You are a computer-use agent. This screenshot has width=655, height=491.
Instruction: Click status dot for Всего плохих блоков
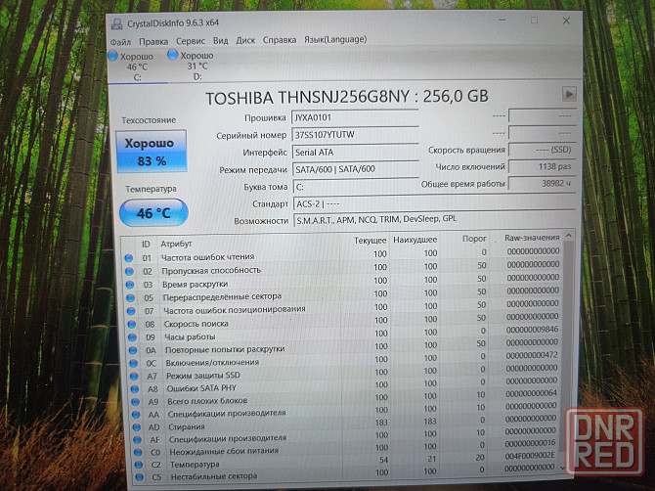pyautogui.click(x=135, y=402)
